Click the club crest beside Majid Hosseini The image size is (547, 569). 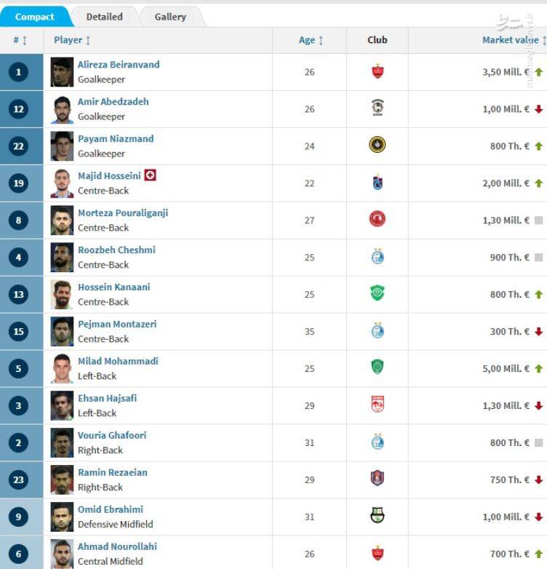pyautogui.click(x=378, y=183)
